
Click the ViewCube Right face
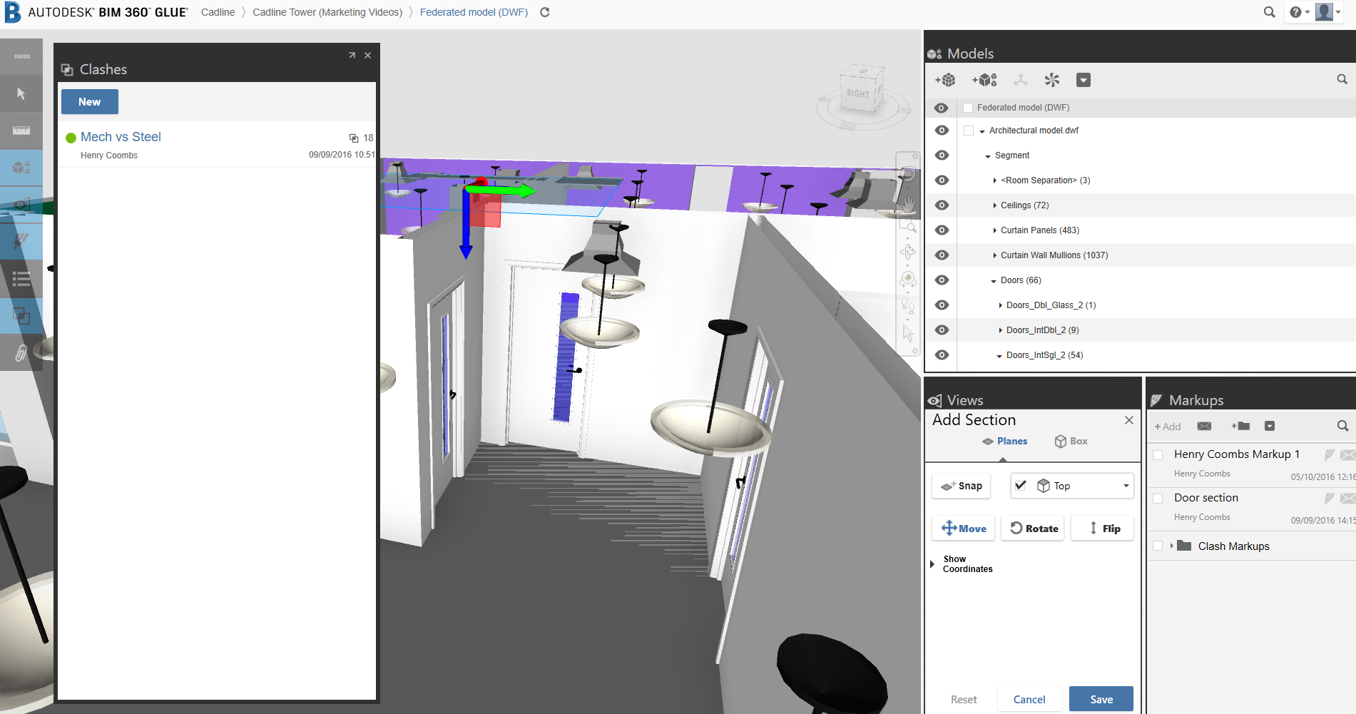pyautogui.click(x=858, y=93)
